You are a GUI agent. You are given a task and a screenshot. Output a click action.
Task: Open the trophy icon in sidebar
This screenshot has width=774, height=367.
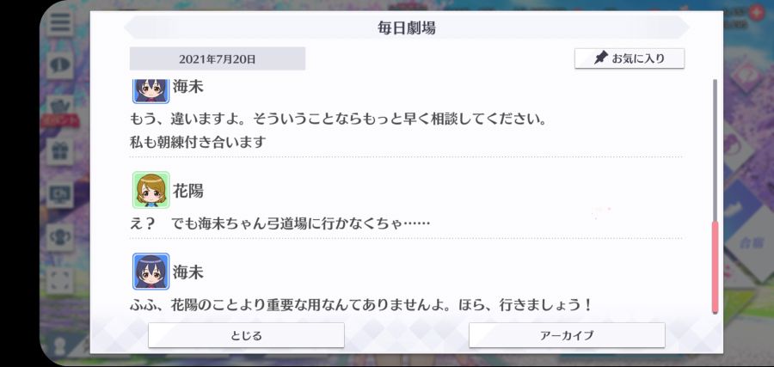[x=60, y=237]
